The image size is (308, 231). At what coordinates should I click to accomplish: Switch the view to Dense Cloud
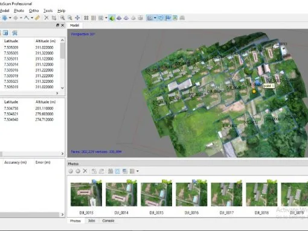94,18
